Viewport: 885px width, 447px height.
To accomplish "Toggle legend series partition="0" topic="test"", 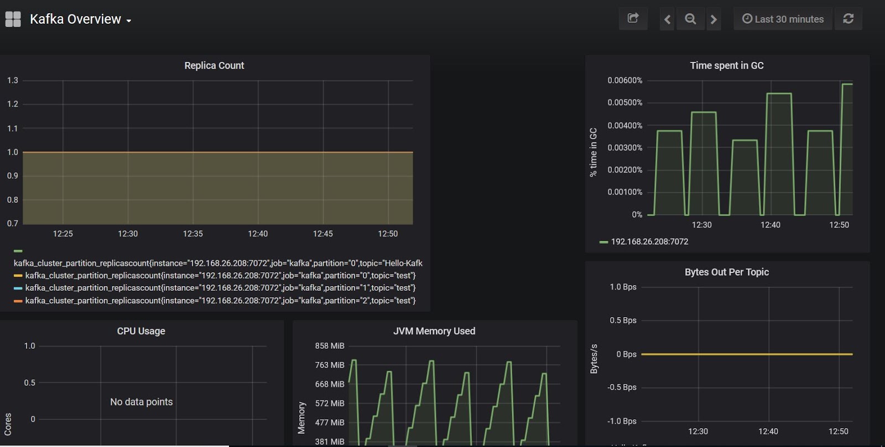I will [220, 275].
